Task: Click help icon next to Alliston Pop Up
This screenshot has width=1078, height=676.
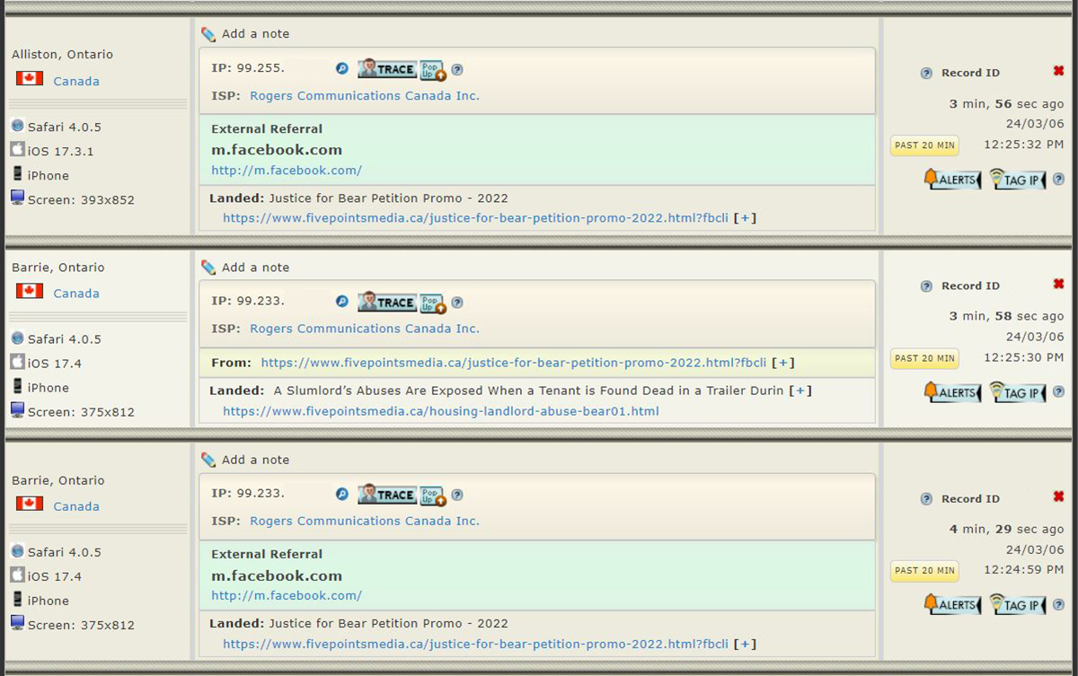Action: pyautogui.click(x=457, y=69)
